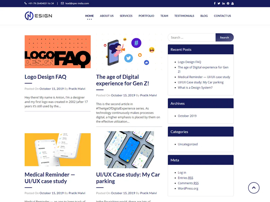Image resolution: width=270 pixels, height=202 pixels.
Task: Open the Facebook social icon
Action: pos(215,3)
